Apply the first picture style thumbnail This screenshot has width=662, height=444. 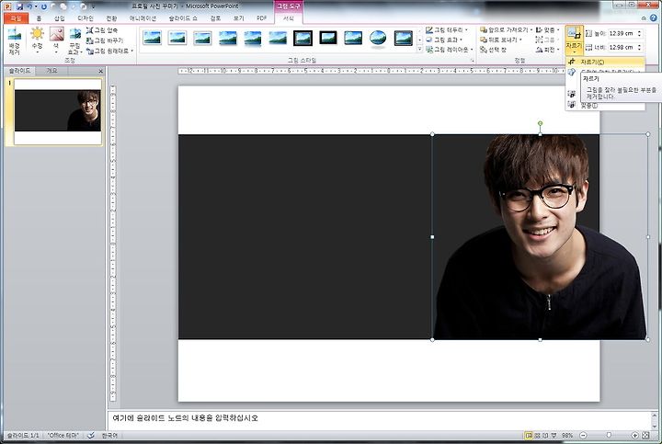[x=152, y=38]
